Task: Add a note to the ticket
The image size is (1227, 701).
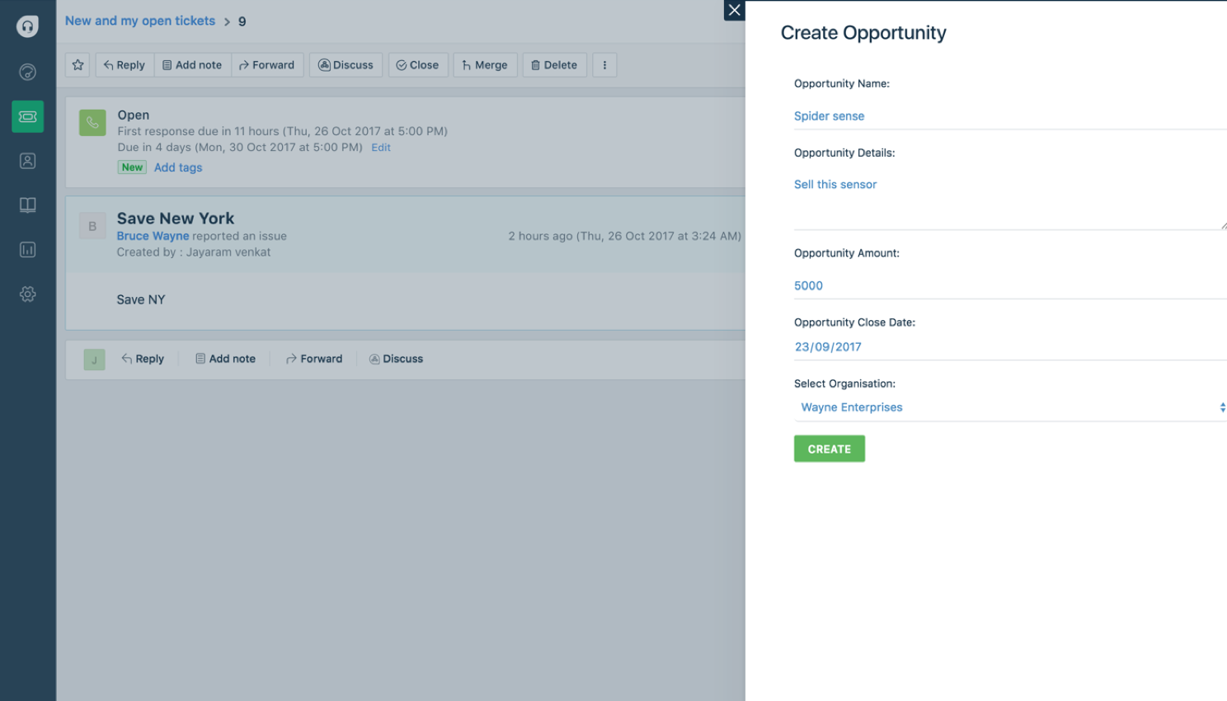Action: [x=192, y=64]
